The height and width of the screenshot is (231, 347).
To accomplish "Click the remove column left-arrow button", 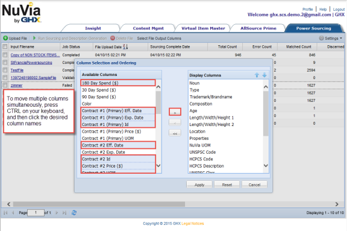I will point(175,122).
